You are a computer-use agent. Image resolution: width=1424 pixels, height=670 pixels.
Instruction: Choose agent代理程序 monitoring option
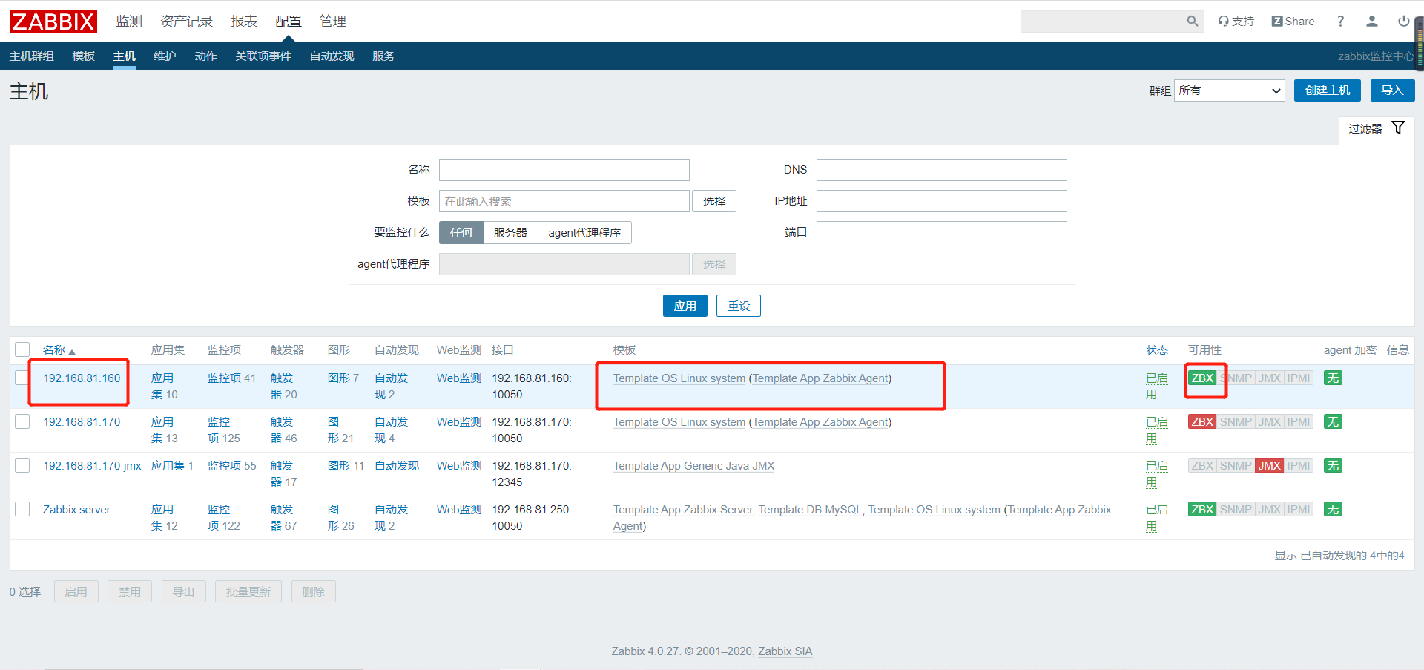point(584,233)
